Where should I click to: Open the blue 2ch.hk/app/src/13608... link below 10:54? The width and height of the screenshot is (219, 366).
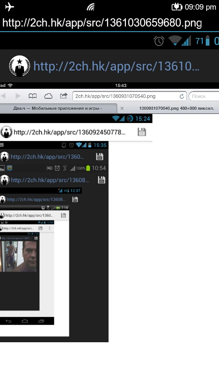(x=50, y=180)
